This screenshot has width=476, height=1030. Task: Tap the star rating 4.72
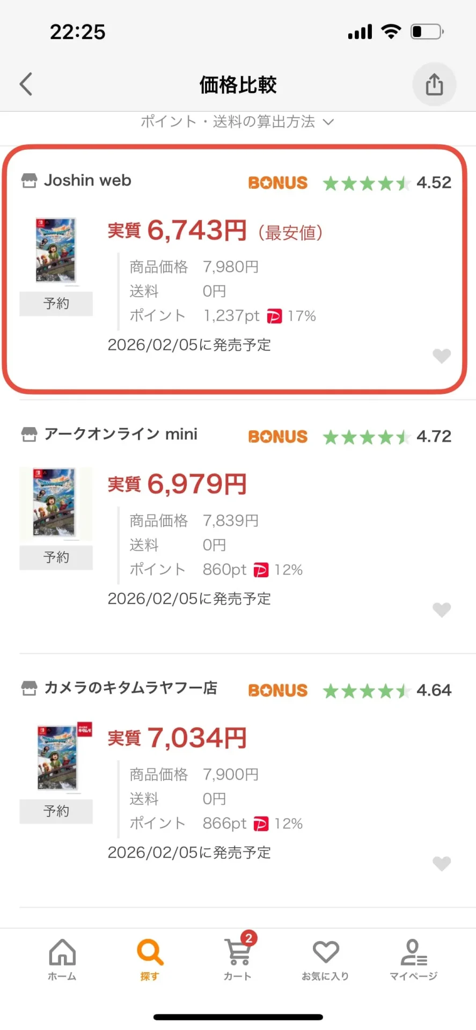(386, 437)
